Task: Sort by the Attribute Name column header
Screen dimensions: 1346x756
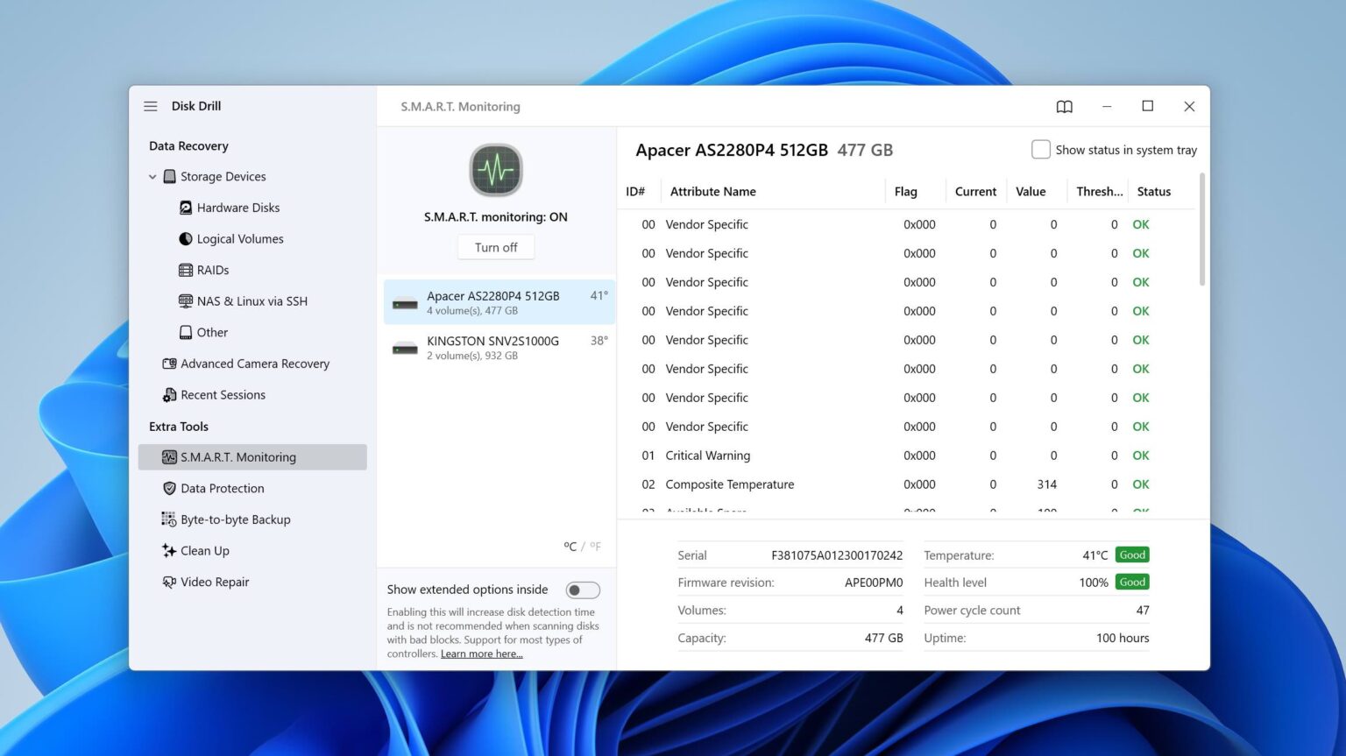Action: tap(712, 192)
